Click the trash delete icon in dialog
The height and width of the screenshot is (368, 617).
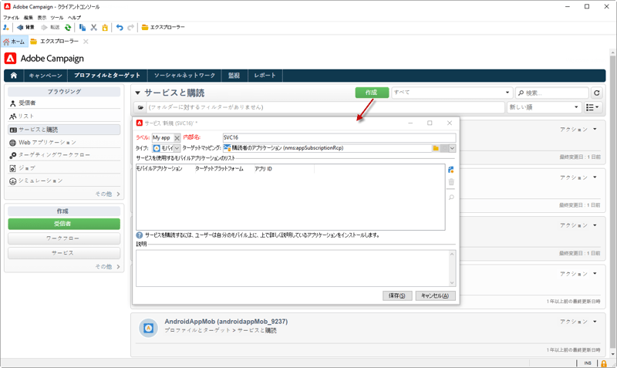pos(451,182)
